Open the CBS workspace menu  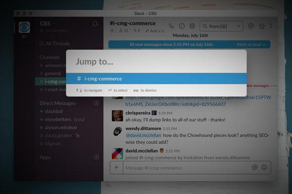[x=45, y=23]
